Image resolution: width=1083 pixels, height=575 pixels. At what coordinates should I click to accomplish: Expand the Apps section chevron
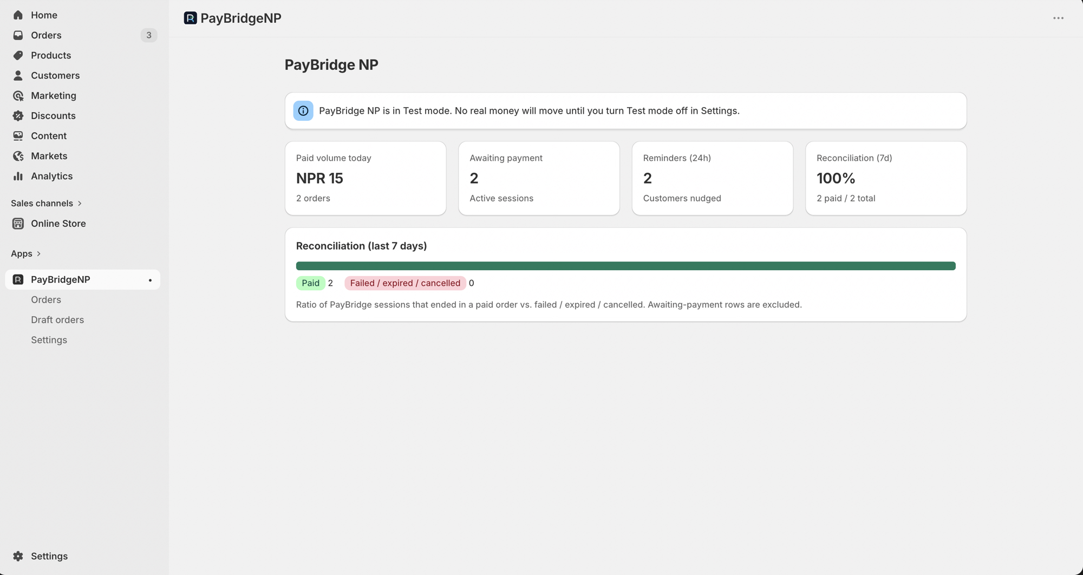pyautogui.click(x=38, y=254)
